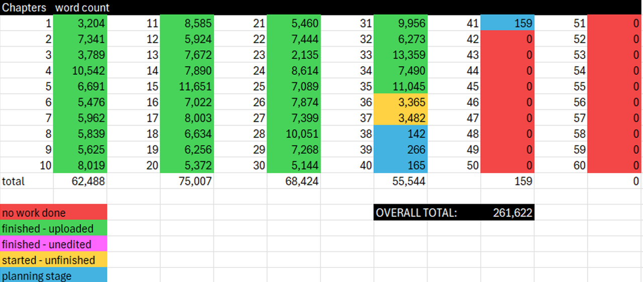Select the 6,273 cell for chapter 32
The width and height of the screenshot is (643, 282).
[x=400, y=39]
